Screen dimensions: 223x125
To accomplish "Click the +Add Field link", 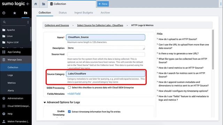I will 74,94.
